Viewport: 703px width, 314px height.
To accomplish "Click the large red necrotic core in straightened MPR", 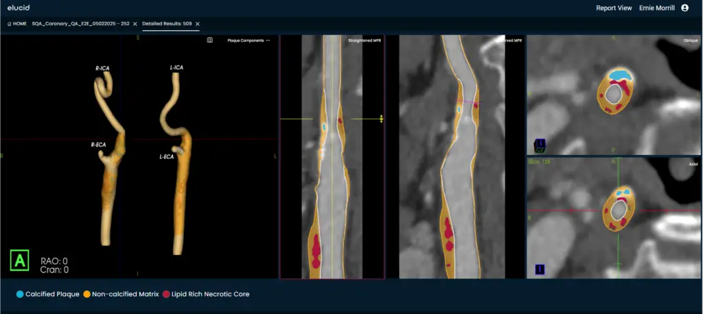I will click(316, 252).
